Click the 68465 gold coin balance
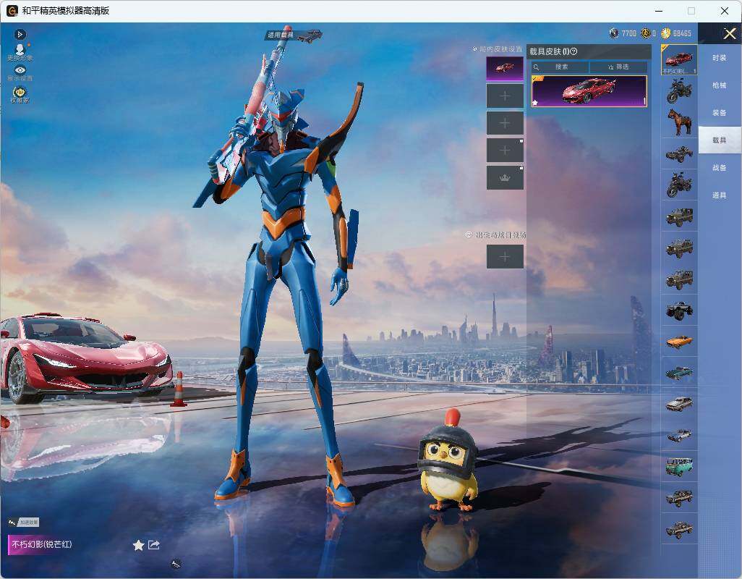The height and width of the screenshot is (579, 742). coord(676,33)
